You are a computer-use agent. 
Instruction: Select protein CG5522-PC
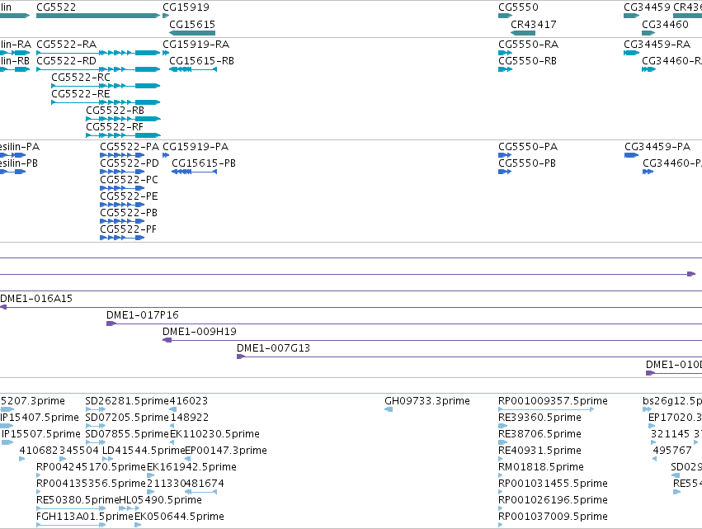122,189
